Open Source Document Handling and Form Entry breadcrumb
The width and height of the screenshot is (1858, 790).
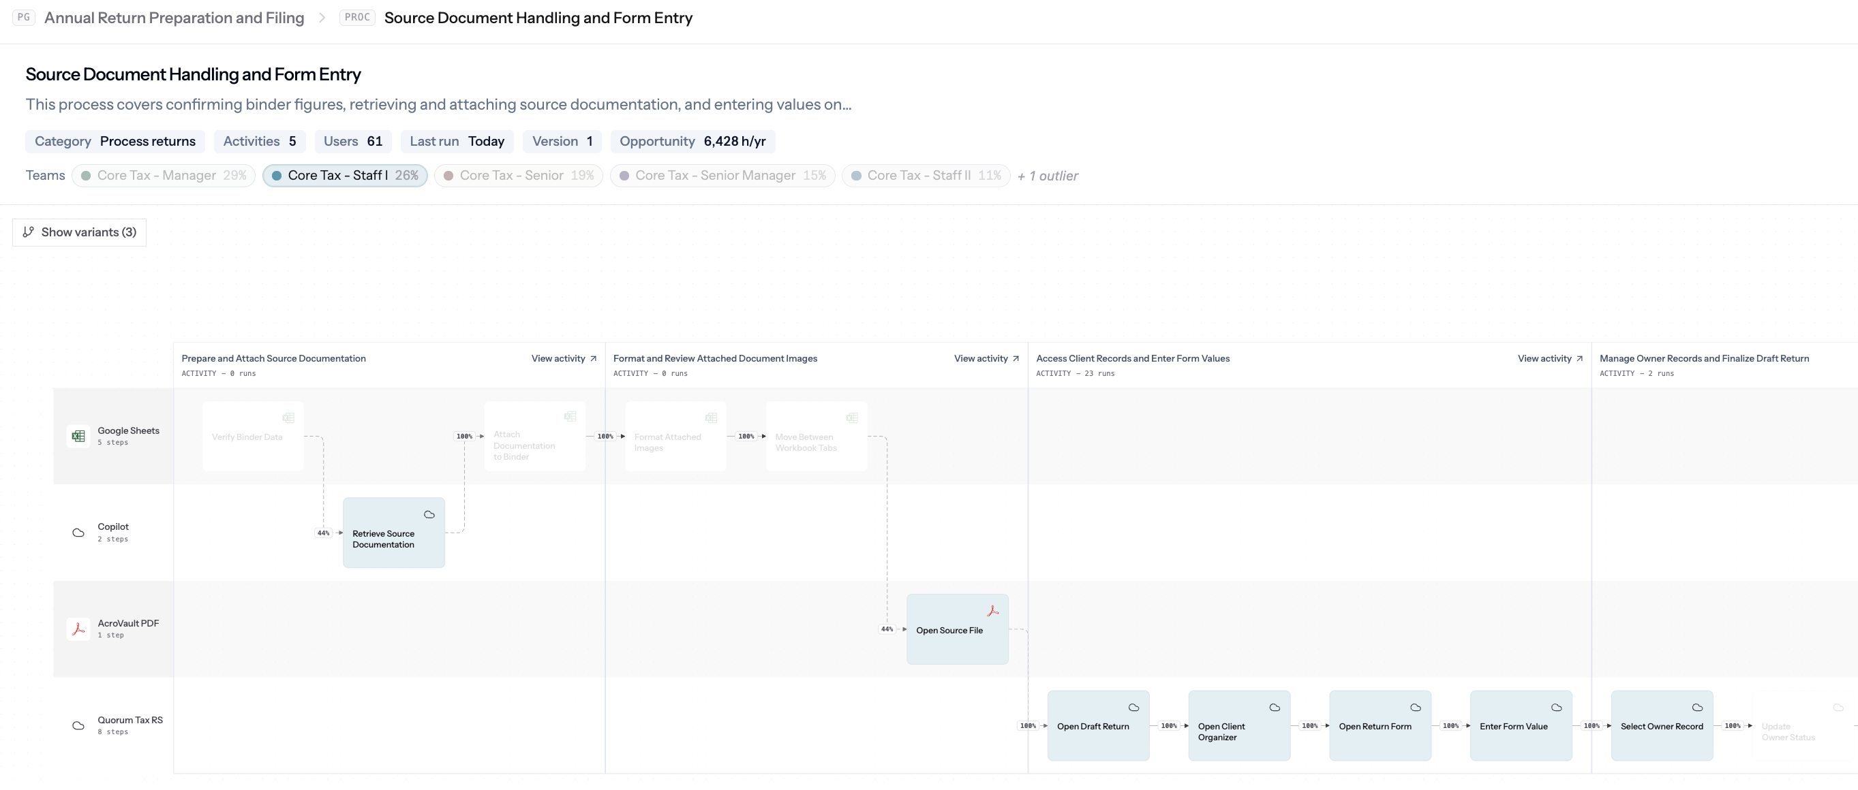coord(538,17)
